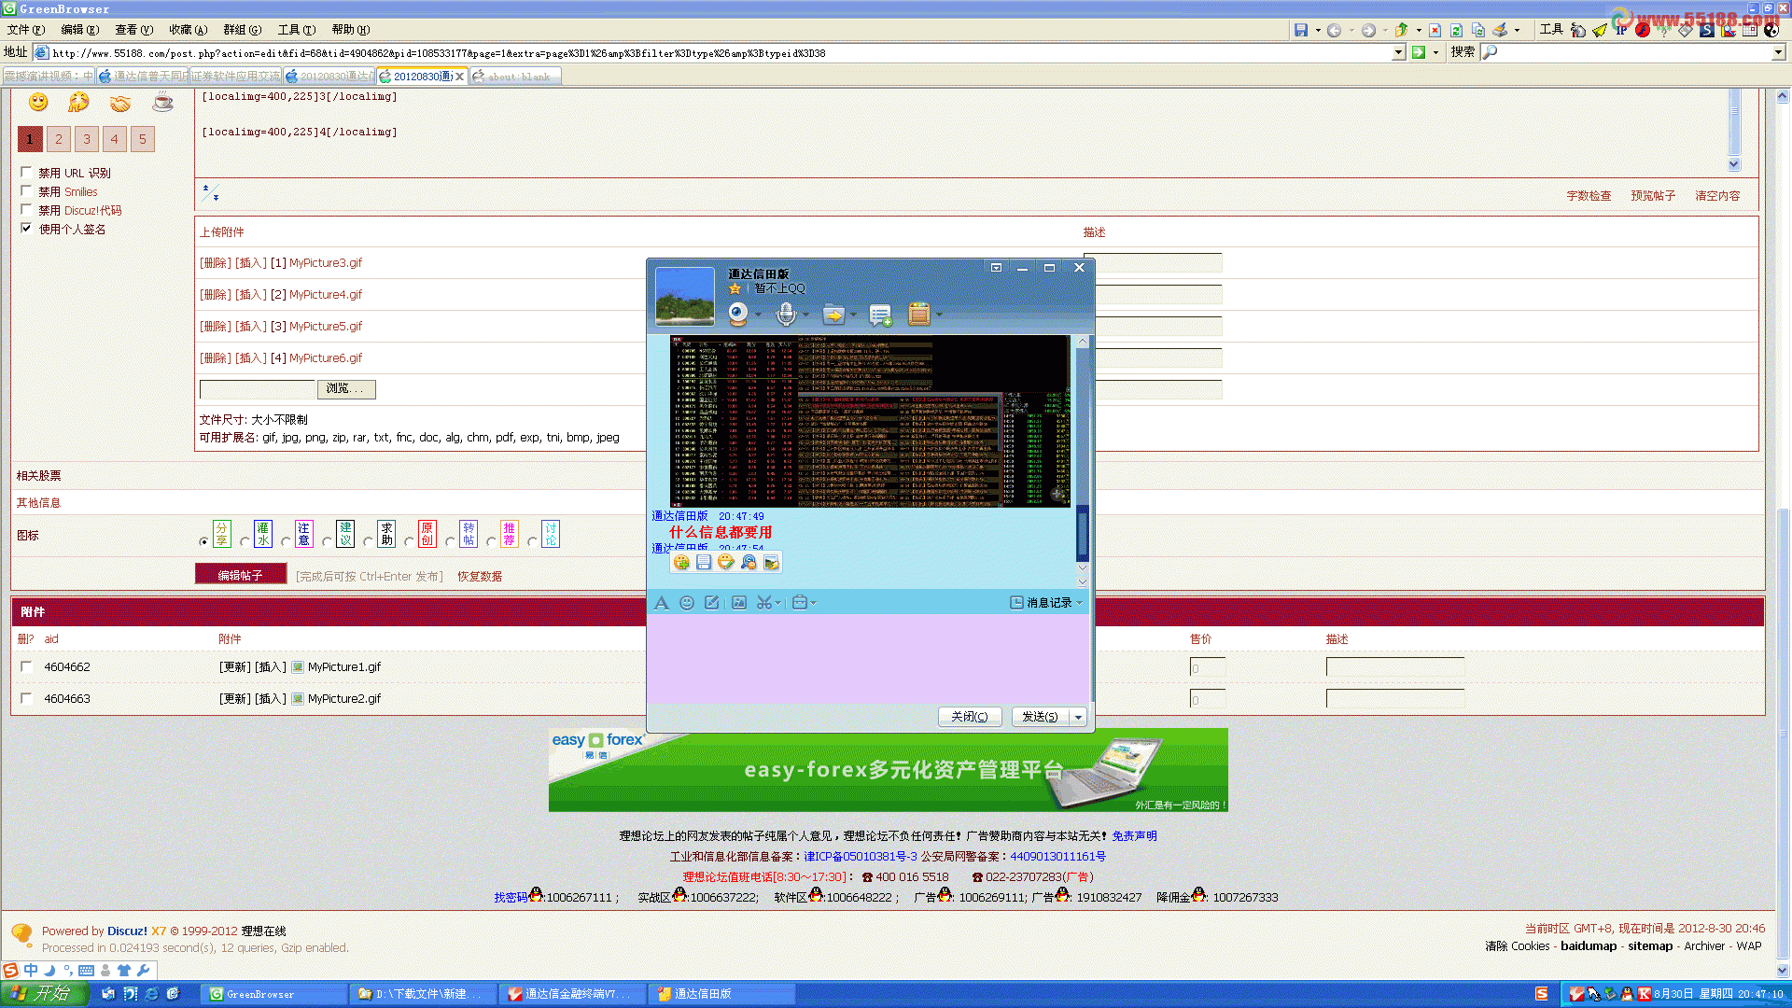Tick the delete checkbox for attachment 4604662

click(x=26, y=666)
